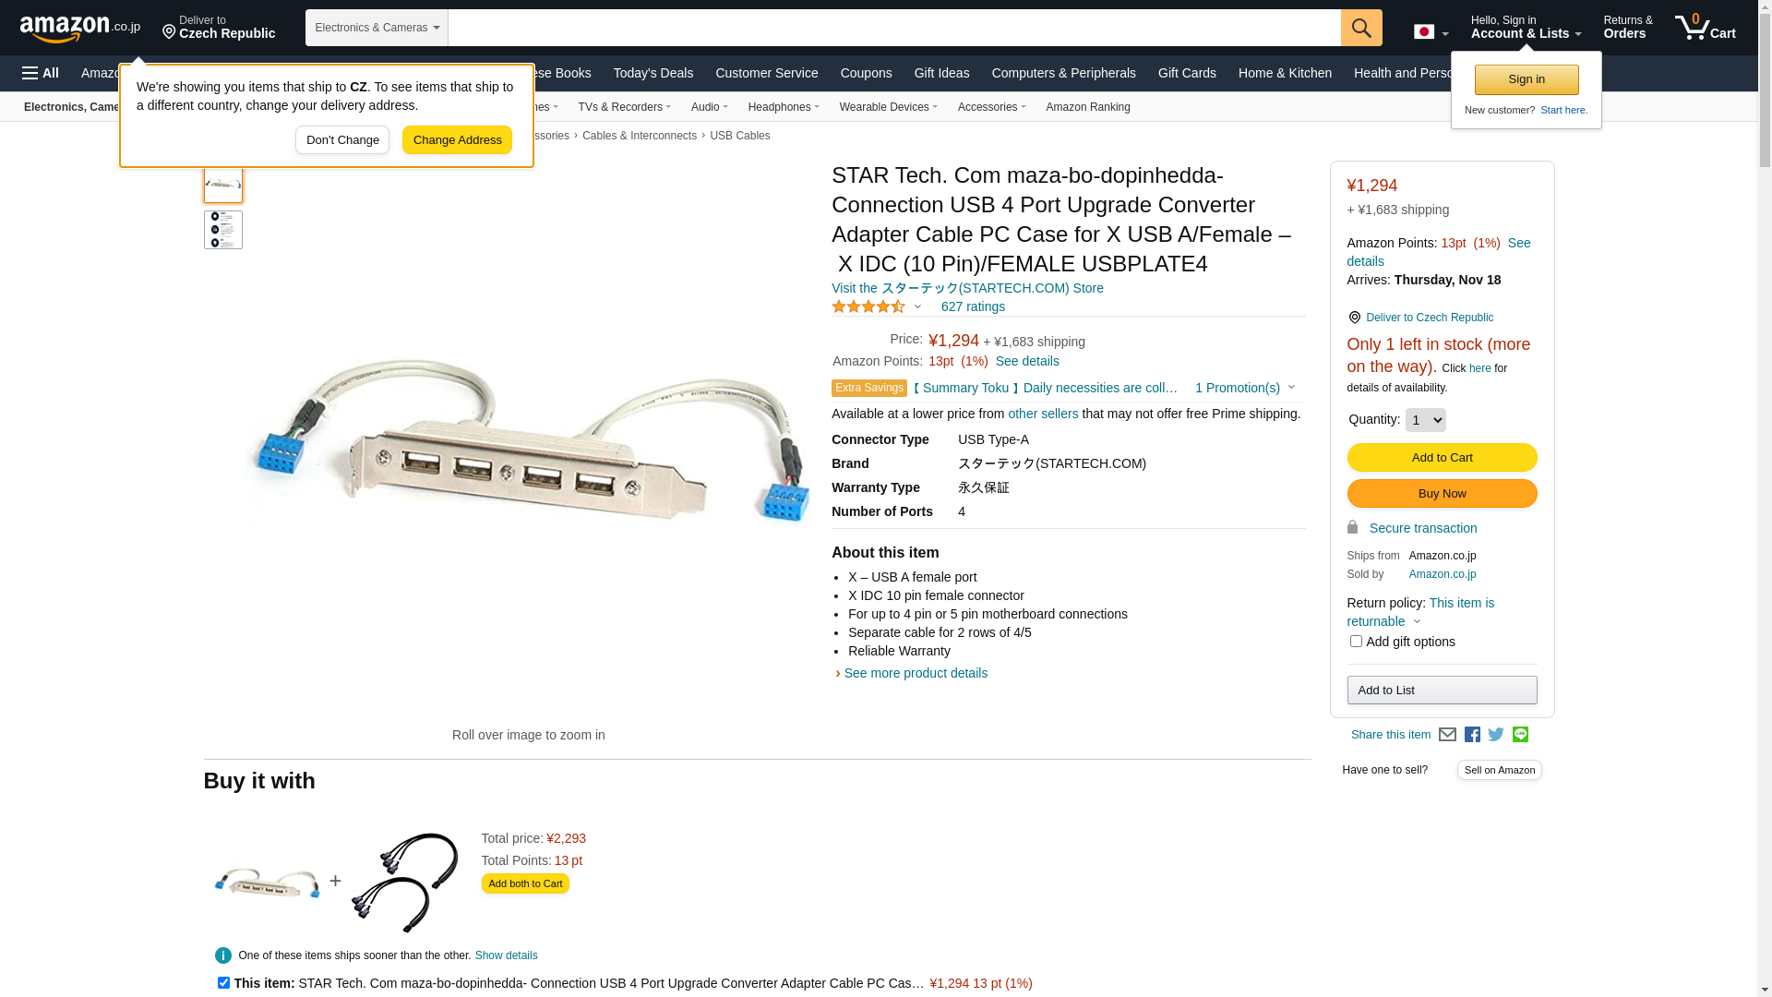Image resolution: width=1772 pixels, height=997 pixels.
Task: Select the second product thumbnail
Action: pyautogui.click(x=223, y=230)
